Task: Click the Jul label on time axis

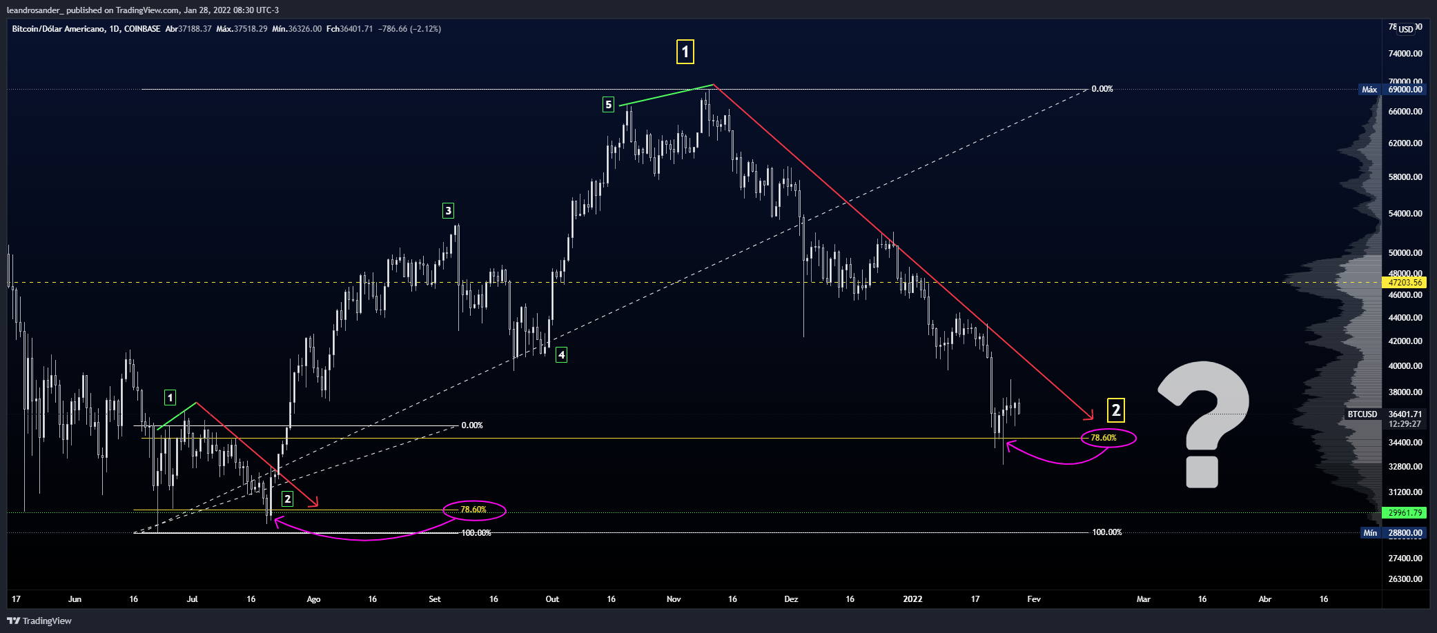Action: [193, 599]
